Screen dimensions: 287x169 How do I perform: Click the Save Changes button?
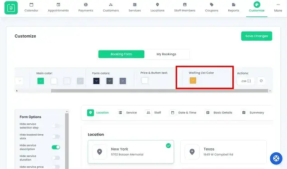tap(257, 36)
